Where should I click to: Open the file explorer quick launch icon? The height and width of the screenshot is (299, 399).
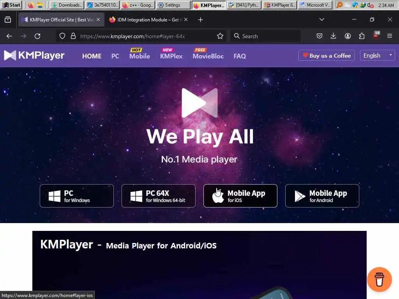click(40, 5)
